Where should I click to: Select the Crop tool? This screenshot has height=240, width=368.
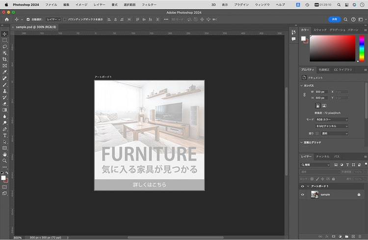[4, 60]
